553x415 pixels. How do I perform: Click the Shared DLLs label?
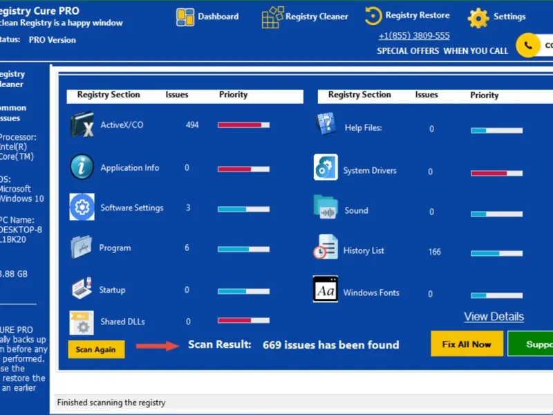point(123,322)
